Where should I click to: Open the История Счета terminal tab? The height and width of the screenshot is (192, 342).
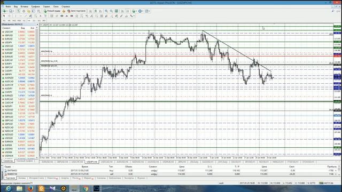coord(36,178)
